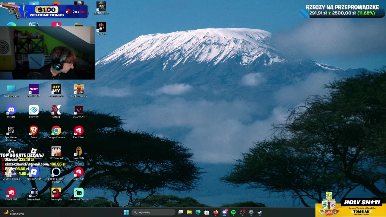This screenshot has height=217, width=386.
Task: Switch to Firefox on the taskbar
Action: point(216,212)
